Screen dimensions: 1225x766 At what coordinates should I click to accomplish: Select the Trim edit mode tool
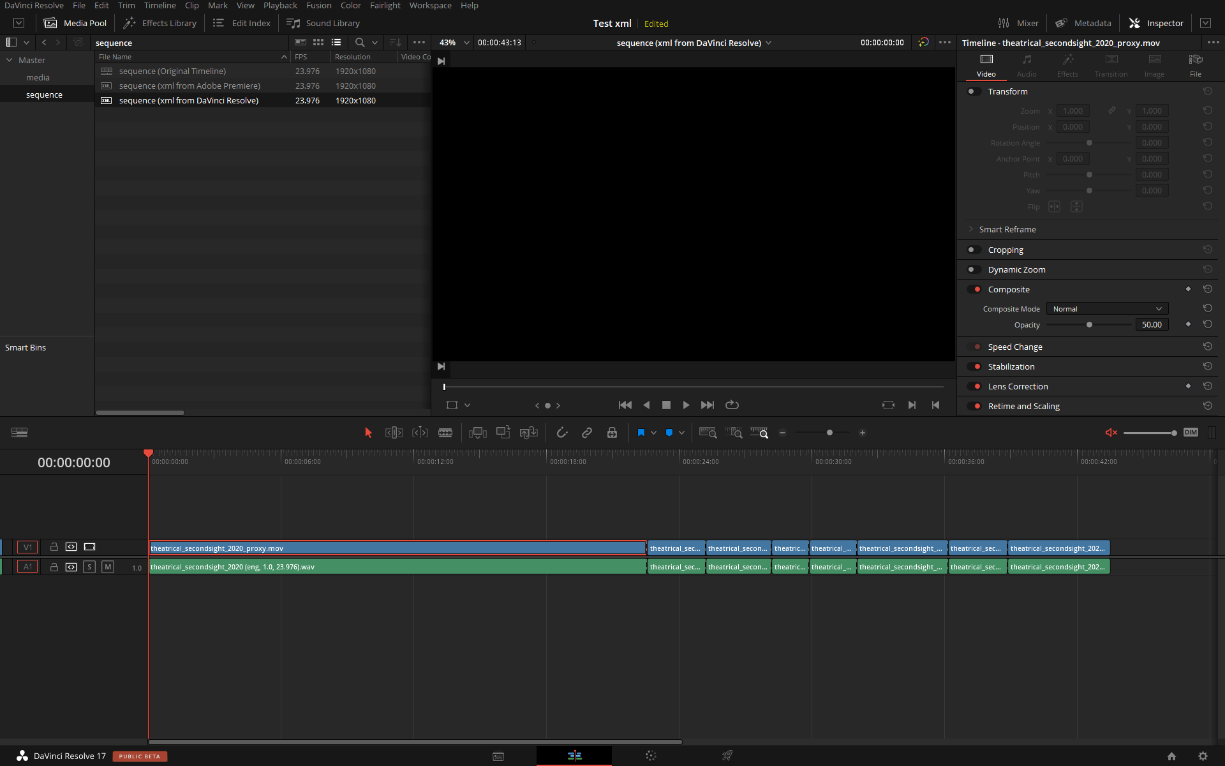(394, 433)
